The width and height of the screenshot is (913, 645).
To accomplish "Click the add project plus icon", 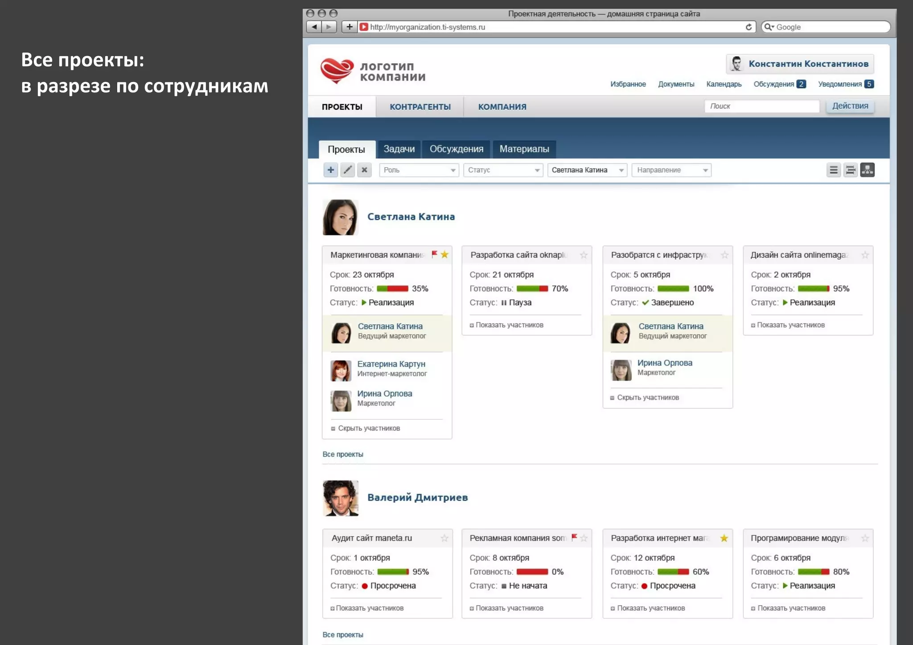I will point(330,170).
